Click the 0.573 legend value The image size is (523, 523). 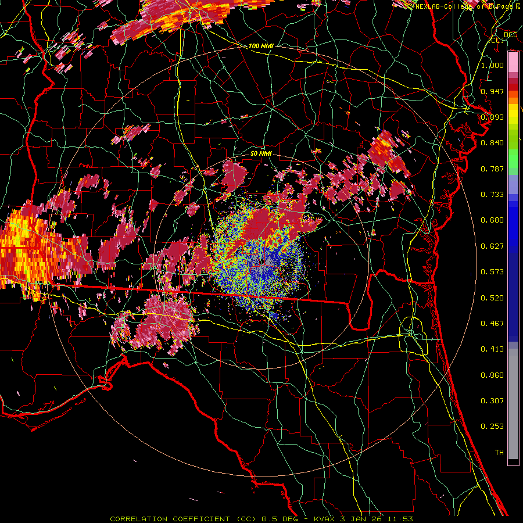(492, 272)
